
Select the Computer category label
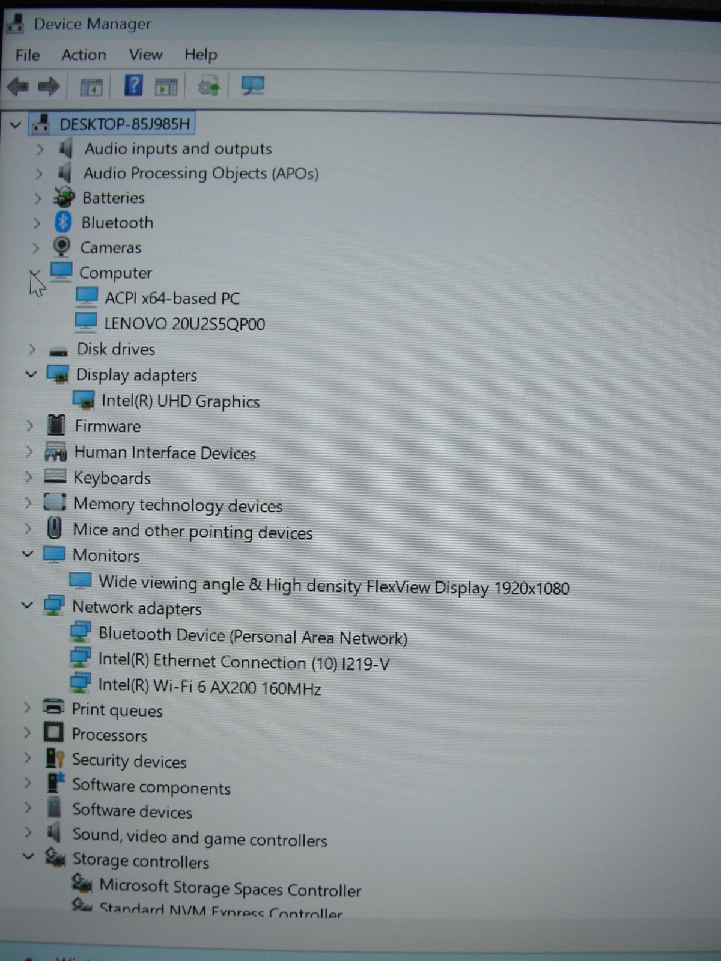(x=115, y=273)
